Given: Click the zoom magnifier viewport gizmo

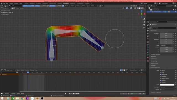Looking at the screenshot, I should [x=144, y=19].
